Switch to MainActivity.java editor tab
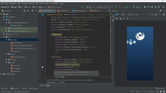This screenshot has height=93, width=166. coord(80,11)
